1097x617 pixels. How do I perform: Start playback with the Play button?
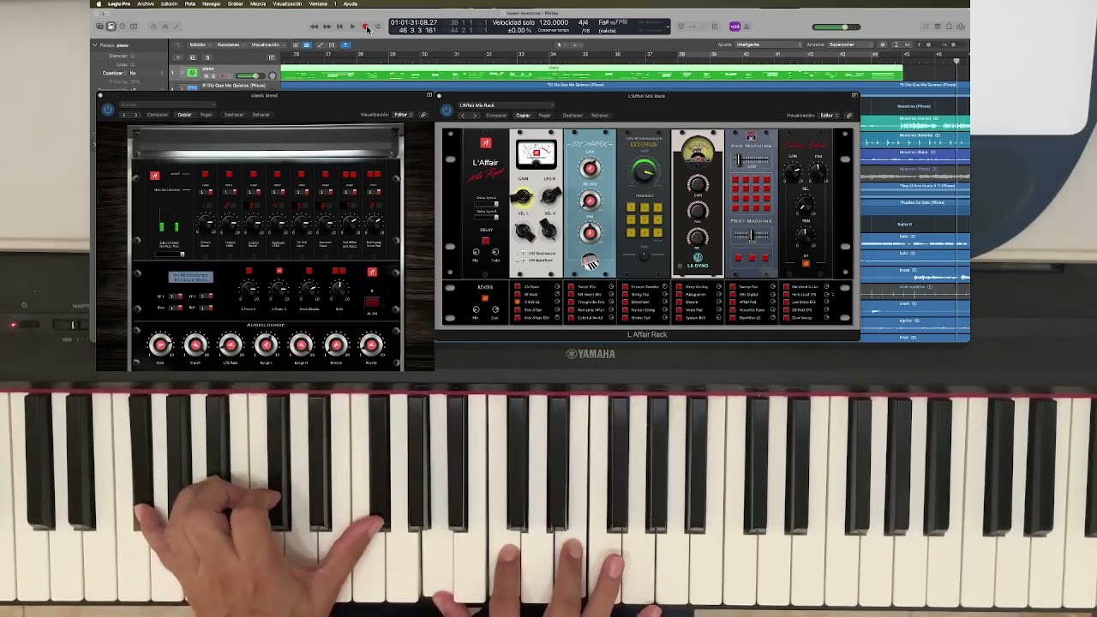352,27
